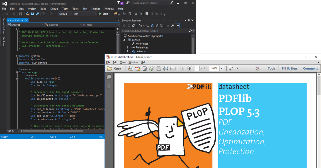Click the next page arrow in Adobe Reader
Screen dimensions: 321x168
(190, 68)
